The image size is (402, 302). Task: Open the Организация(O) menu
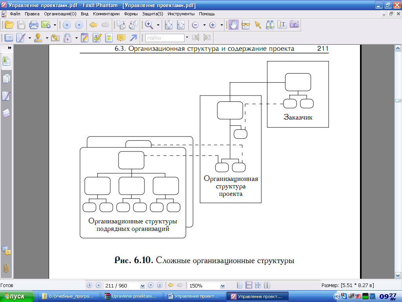(60, 14)
